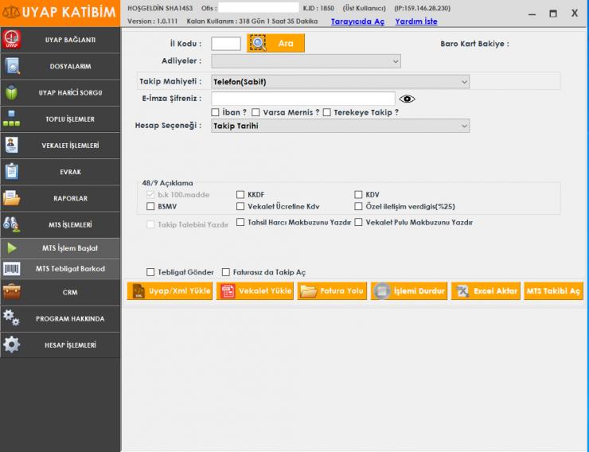Tick Vekalet Ücretine Kdv checkbox
The height and width of the screenshot is (452, 589).
tap(240, 206)
